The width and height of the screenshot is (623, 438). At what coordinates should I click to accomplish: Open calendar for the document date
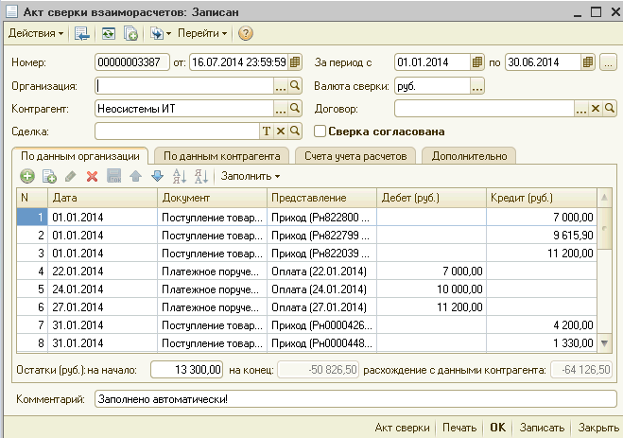tap(295, 62)
